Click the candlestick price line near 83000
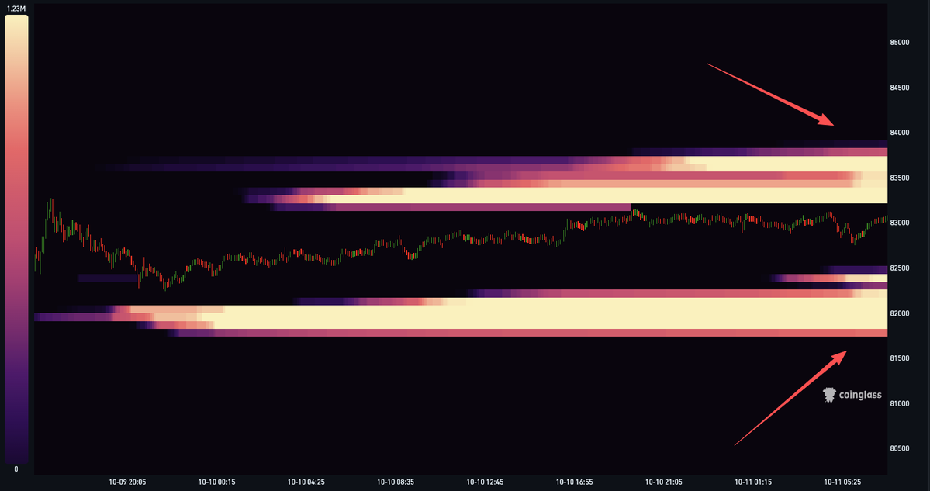Screen dimensions: 930x491 point(462,244)
